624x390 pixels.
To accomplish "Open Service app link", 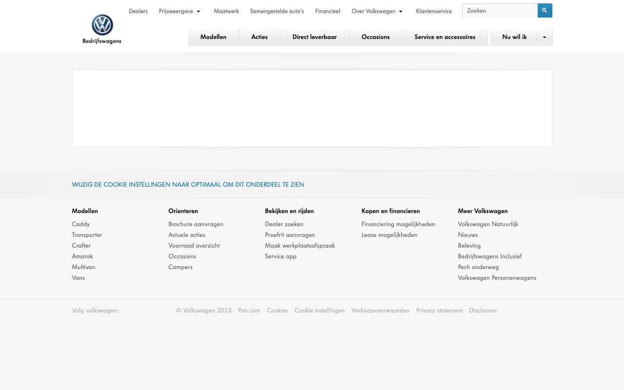I will point(281,256).
